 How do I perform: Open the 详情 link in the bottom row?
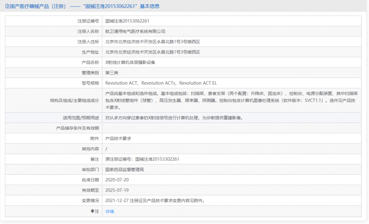(109, 211)
